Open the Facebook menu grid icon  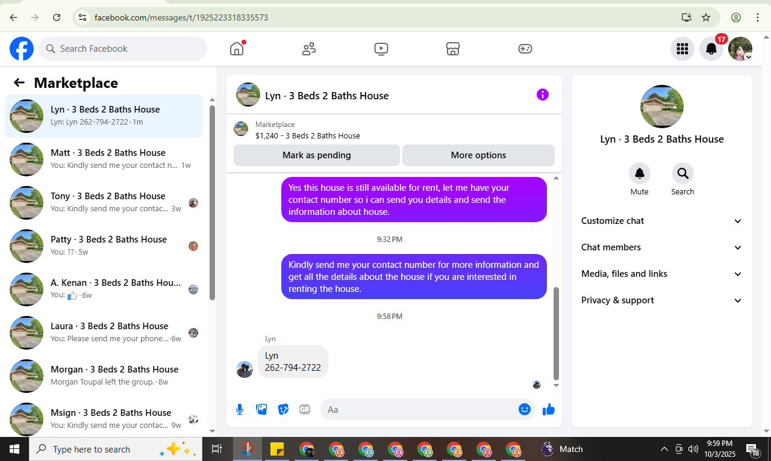(682, 49)
